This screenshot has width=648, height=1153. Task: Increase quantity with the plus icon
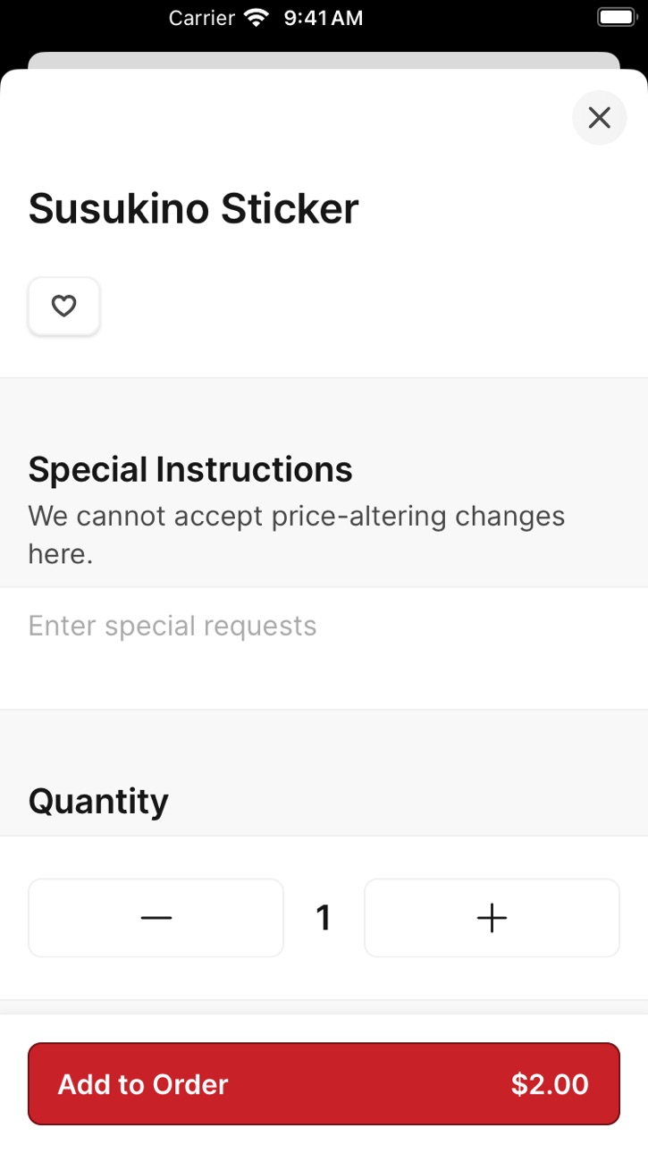(492, 918)
